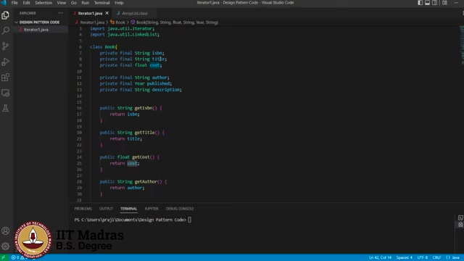This screenshot has height=261, width=464.
Task: Open the Extensions view icon
Action: pyautogui.click(x=5, y=78)
